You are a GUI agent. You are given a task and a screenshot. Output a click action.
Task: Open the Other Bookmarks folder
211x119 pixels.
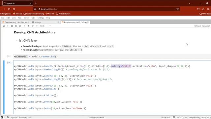coord(205,14)
